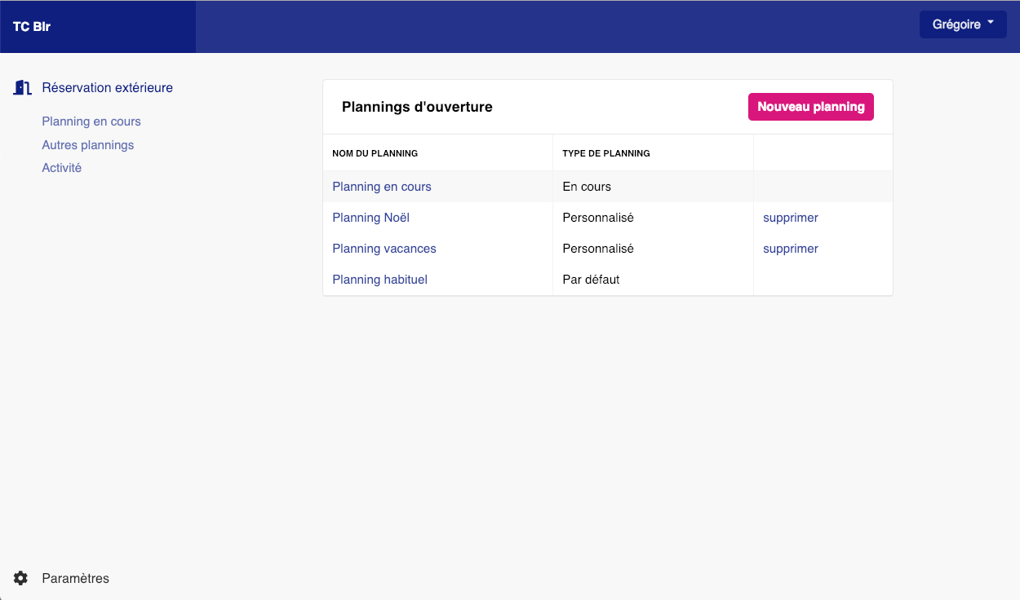The height and width of the screenshot is (600, 1020).
Task: Open the Paramètres settings label
Action: tap(75, 578)
